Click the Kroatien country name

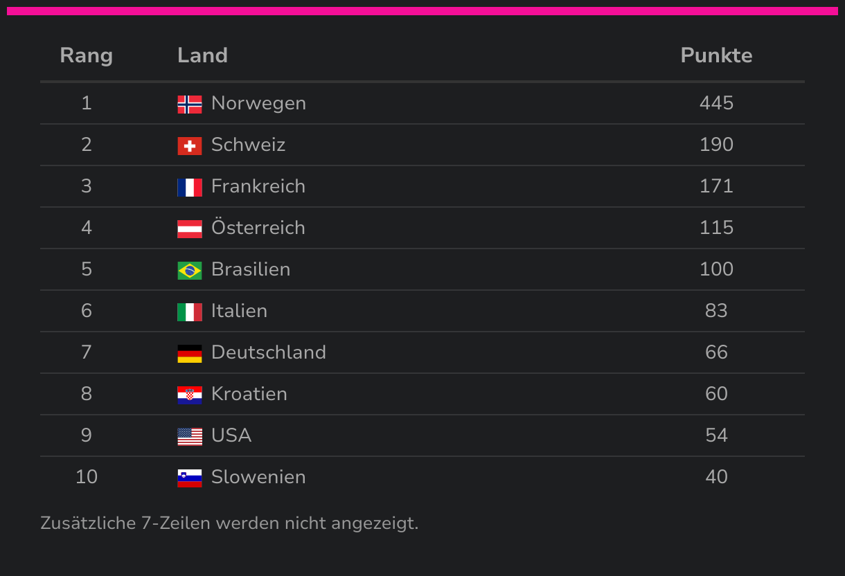(x=249, y=394)
